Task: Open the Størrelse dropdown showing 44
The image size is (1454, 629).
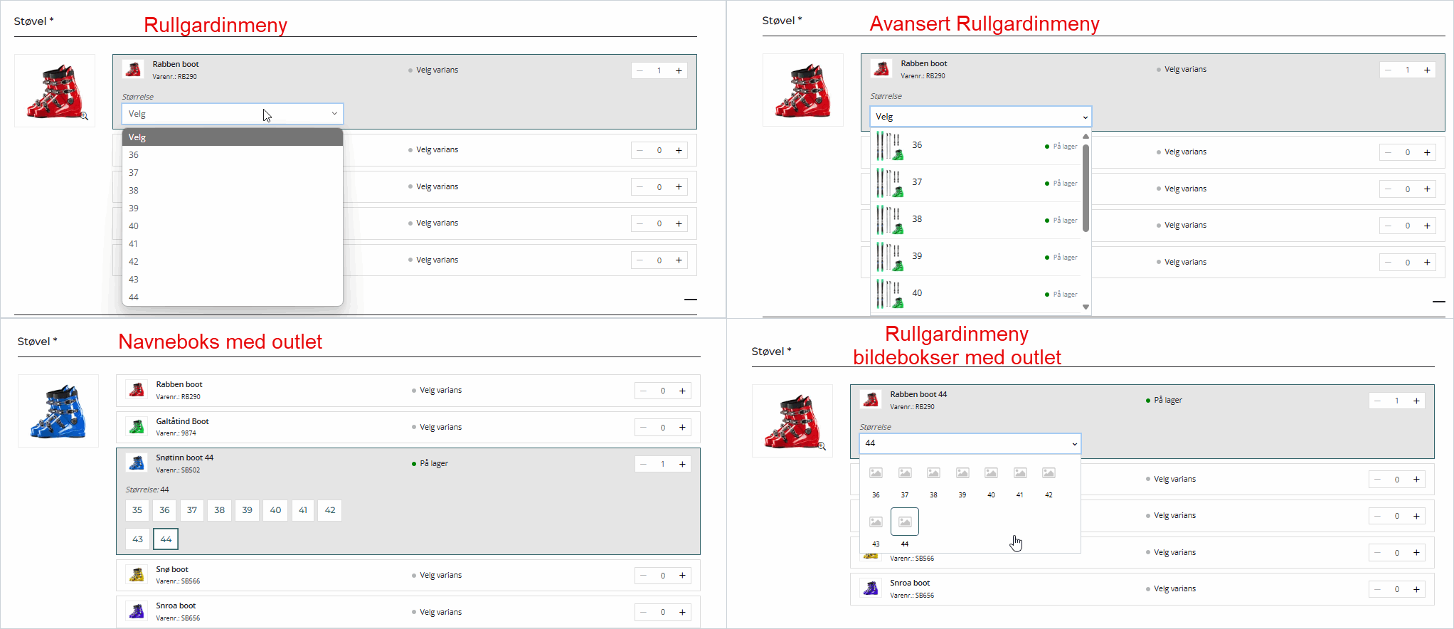Action: tap(970, 443)
